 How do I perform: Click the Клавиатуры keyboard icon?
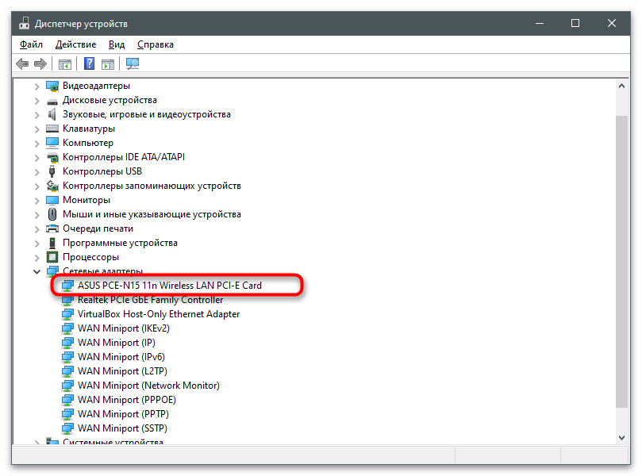[x=52, y=129]
